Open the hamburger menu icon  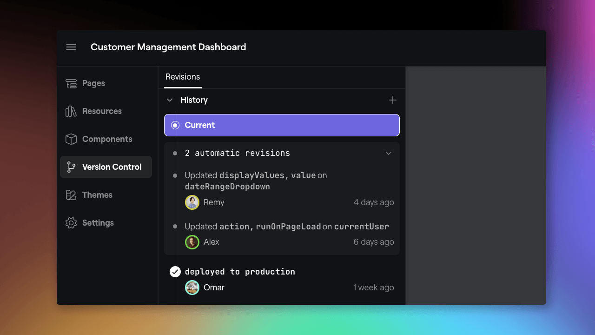[71, 47]
